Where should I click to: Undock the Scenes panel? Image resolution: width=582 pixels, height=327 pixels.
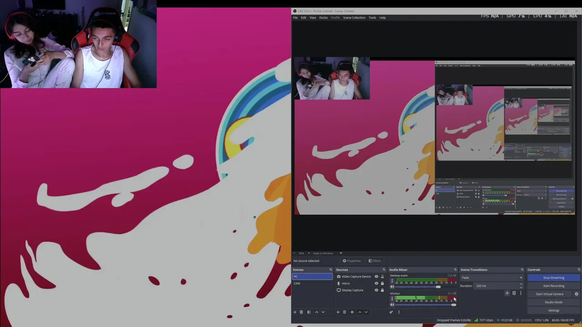[x=331, y=270]
